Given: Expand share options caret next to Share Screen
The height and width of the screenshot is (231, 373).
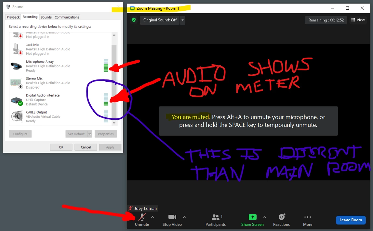Looking at the screenshot, I should [265, 217].
